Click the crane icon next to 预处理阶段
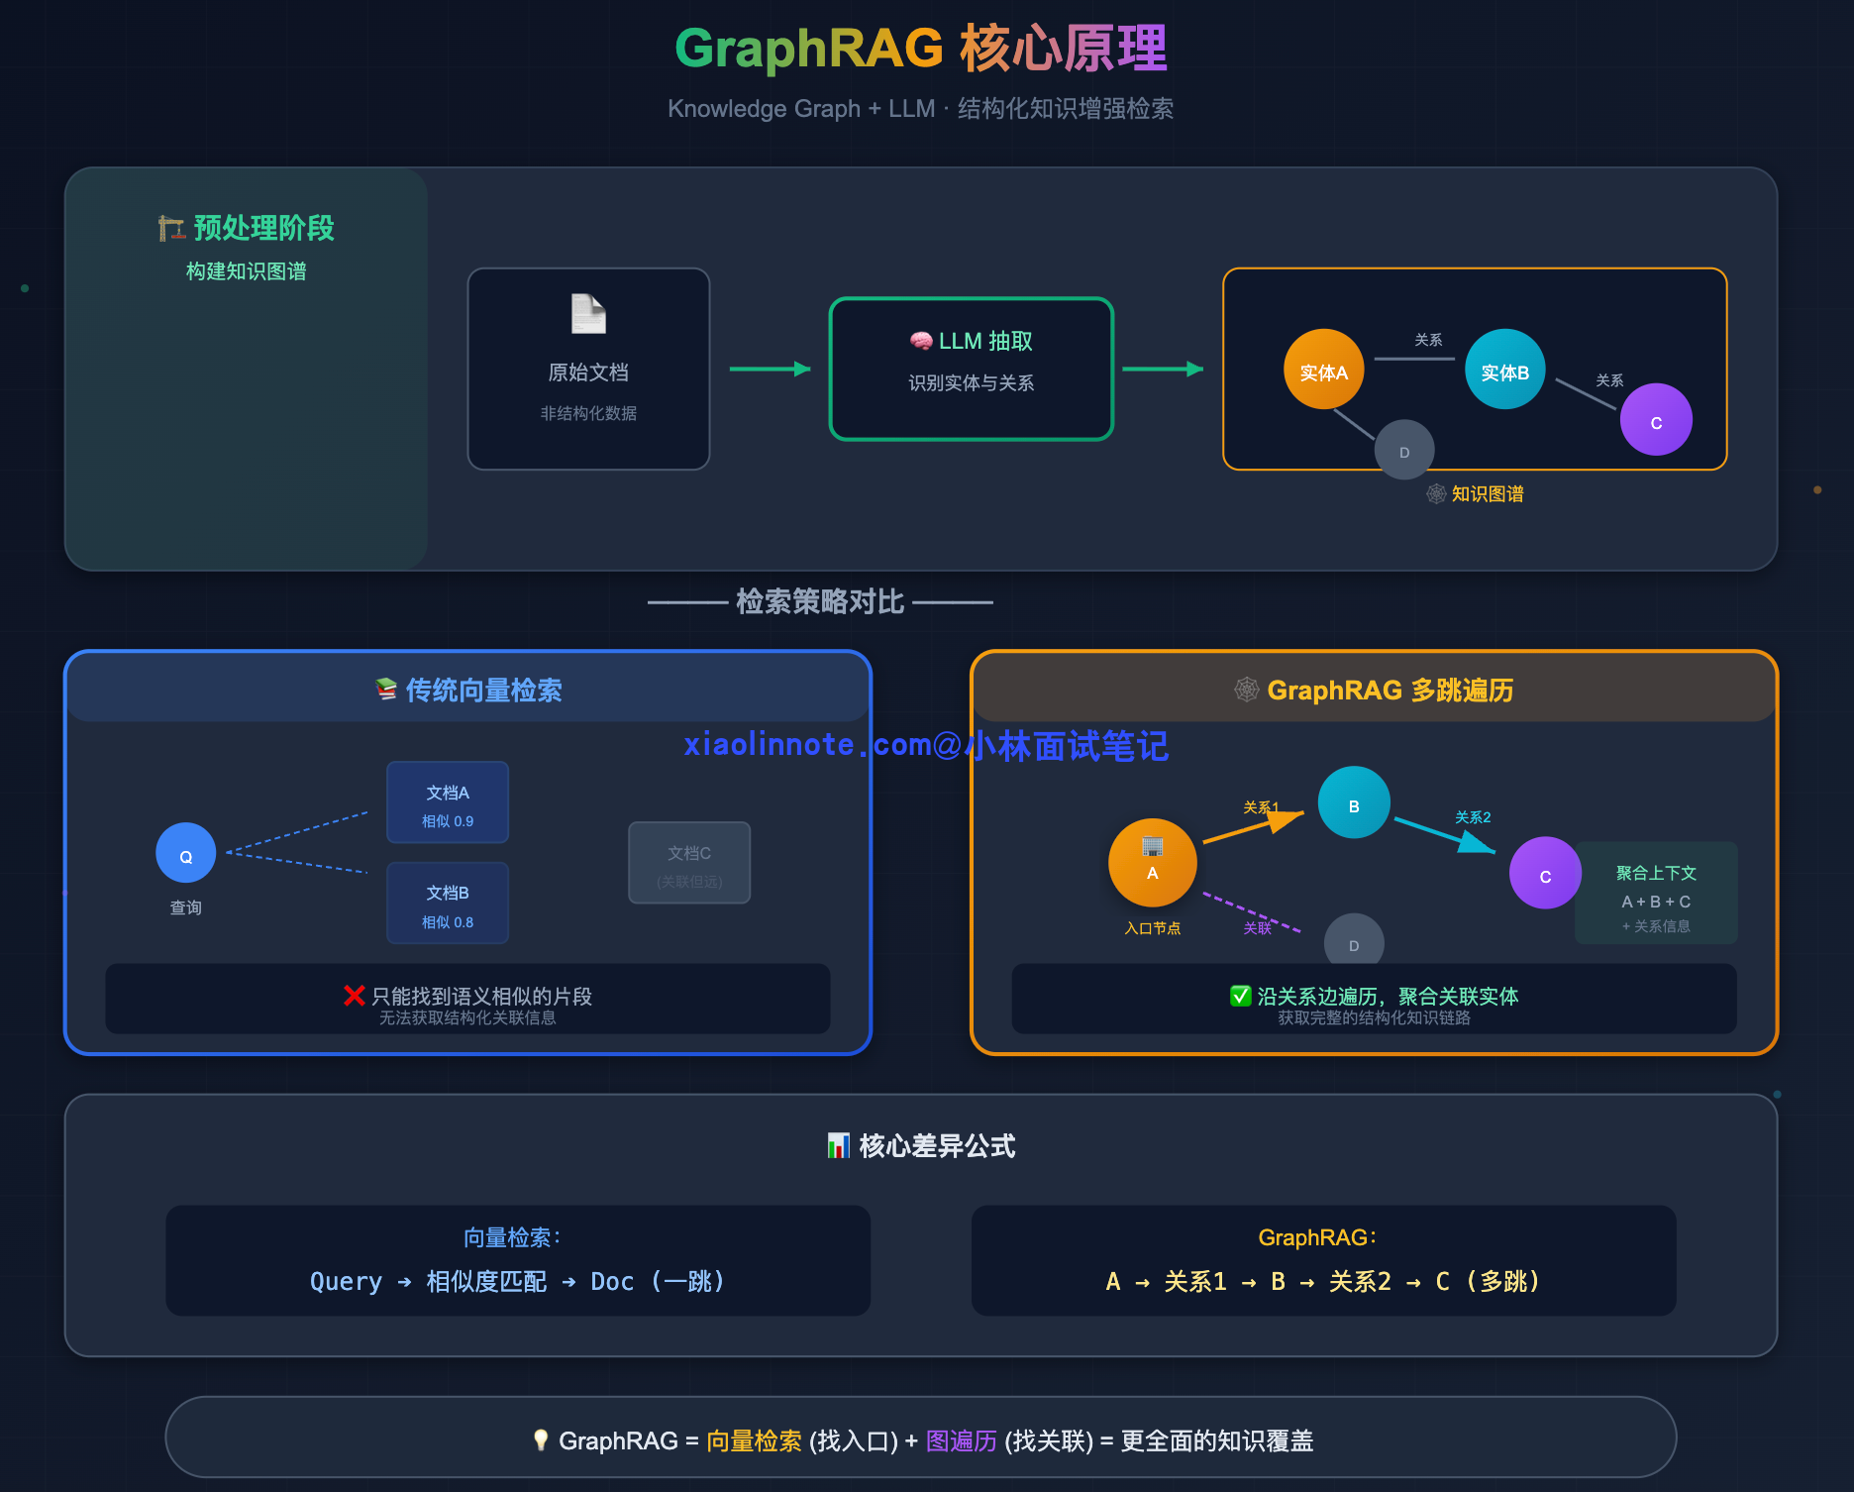The width and height of the screenshot is (1854, 1492). (171, 228)
